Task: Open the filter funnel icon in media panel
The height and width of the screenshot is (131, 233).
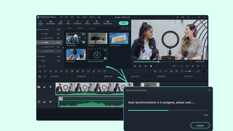Action: [123, 28]
